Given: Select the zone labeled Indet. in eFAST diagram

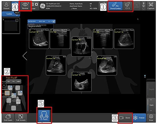Looking at the screenshot, I should point(18,101).
